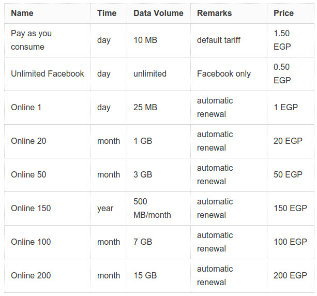317x296 pixels.
Task: Click the Remarks column header
Action: click(x=214, y=13)
